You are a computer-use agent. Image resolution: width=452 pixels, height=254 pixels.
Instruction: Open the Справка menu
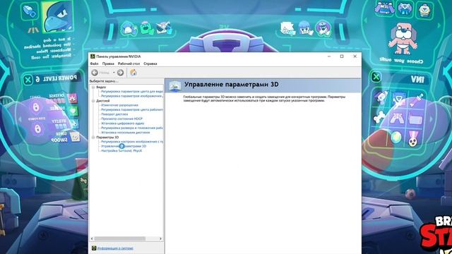tap(150, 64)
